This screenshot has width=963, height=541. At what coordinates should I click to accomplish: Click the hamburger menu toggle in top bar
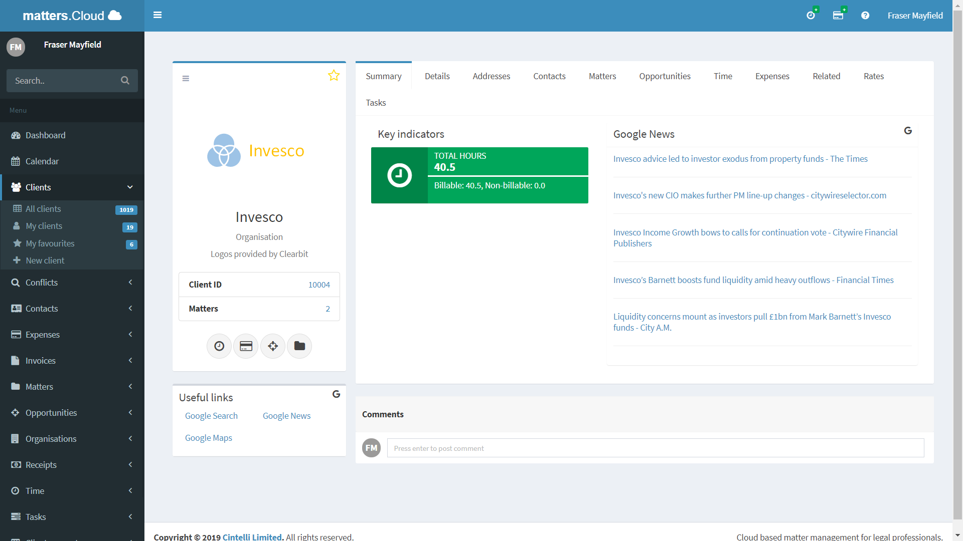tap(157, 15)
